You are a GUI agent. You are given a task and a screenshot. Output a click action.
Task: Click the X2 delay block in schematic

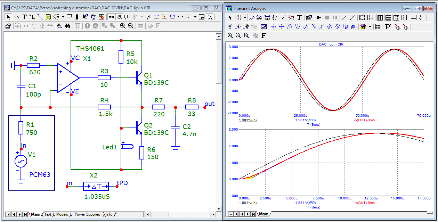[95, 186]
